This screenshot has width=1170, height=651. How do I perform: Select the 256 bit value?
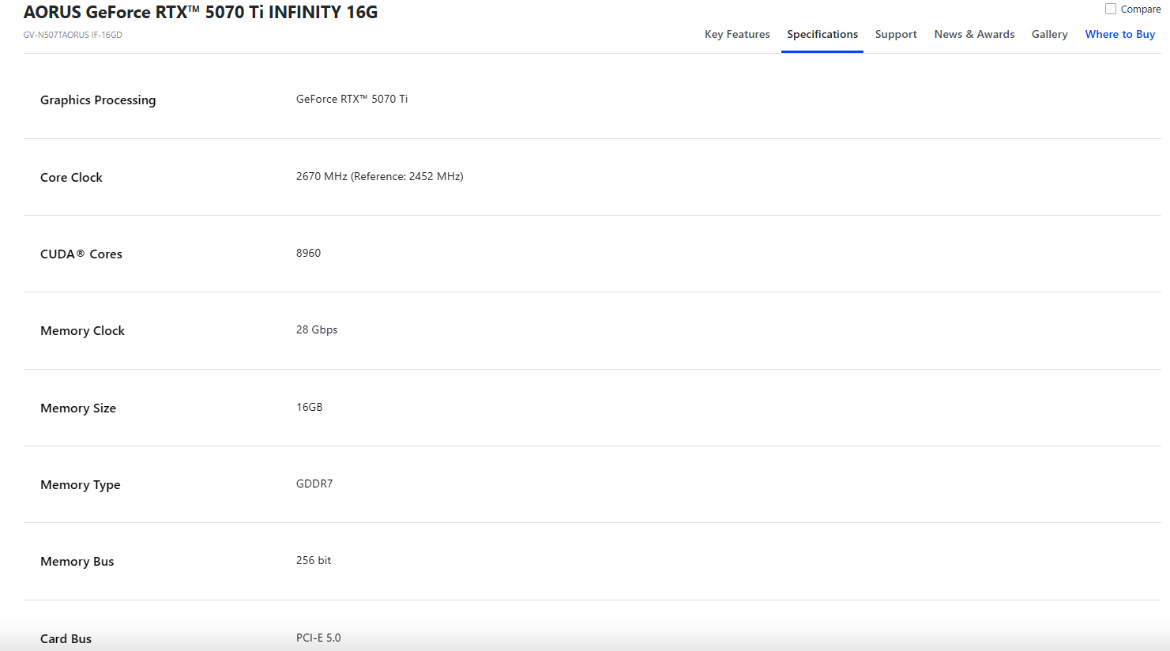(x=314, y=560)
